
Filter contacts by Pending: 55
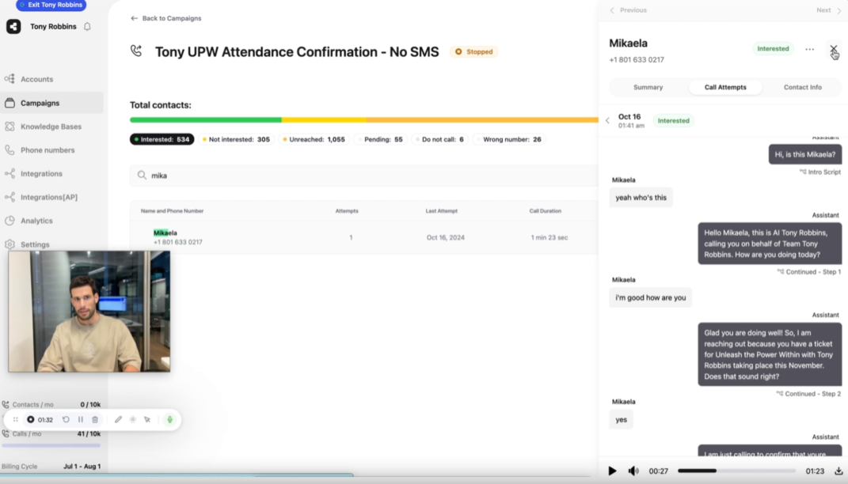pyautogui.click(x=380, y=139)
